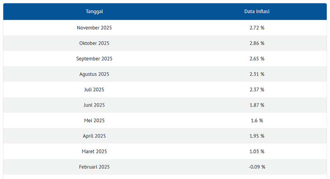This screenshot has width=330, height=179.
Task: Select the November 2025 date cell
Action: pos(94,28)
